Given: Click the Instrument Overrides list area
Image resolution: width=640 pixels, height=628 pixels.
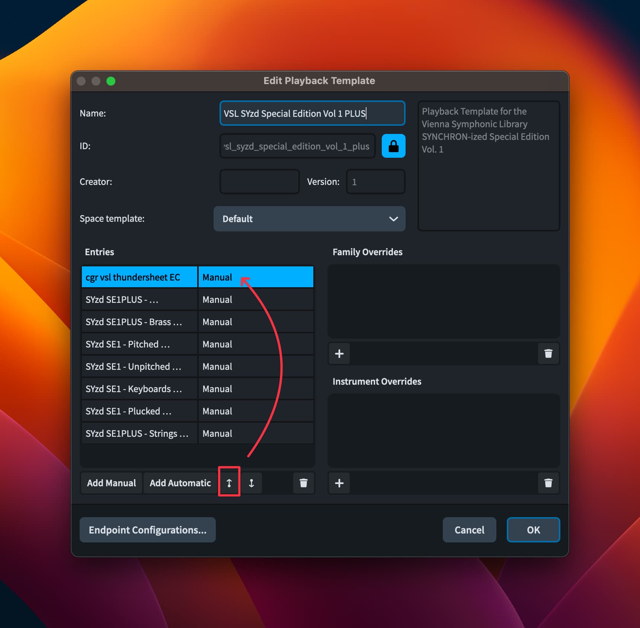Looking at the screenshot, I should [x=444, y=431].
